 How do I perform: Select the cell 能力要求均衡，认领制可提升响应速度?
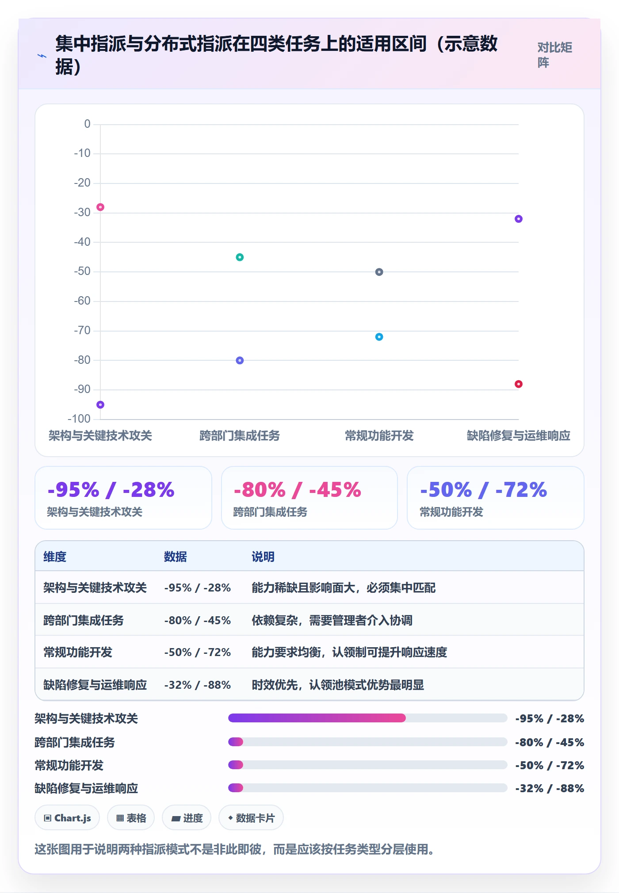point(349,652)
